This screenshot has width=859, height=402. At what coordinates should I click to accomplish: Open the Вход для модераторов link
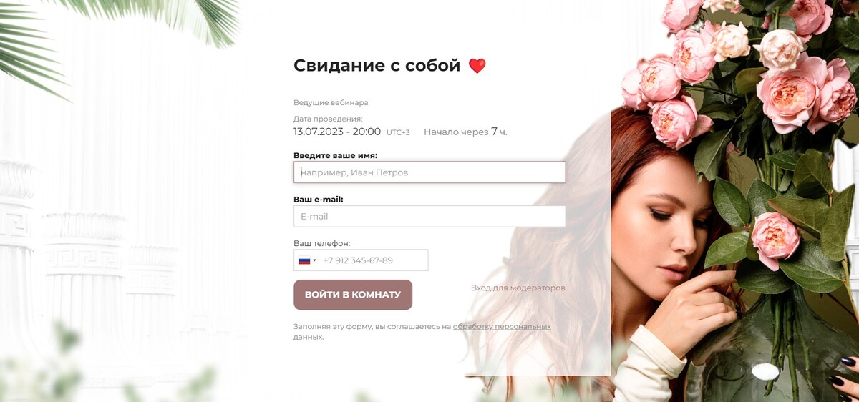tap(518, 288)
